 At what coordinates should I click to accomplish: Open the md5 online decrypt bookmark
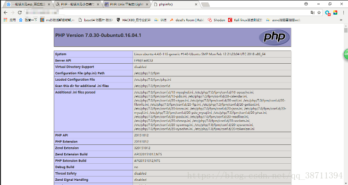(58, 20)
